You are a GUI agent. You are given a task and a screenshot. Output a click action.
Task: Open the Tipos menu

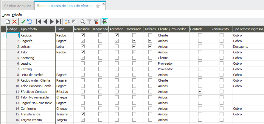6,15
